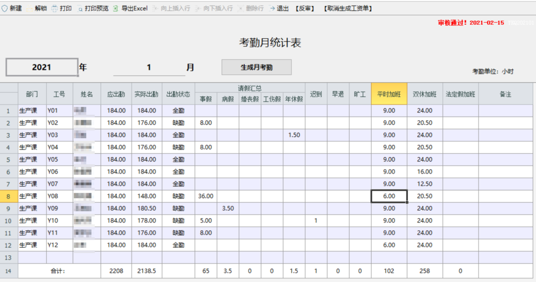
Task: Click 向下插入行 (insert row below)
Action: [x=214, y=8]
